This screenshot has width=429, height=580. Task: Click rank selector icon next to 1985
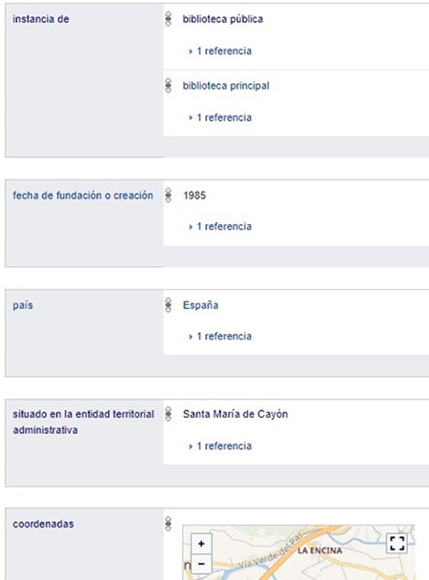click(x=168, y=196)
